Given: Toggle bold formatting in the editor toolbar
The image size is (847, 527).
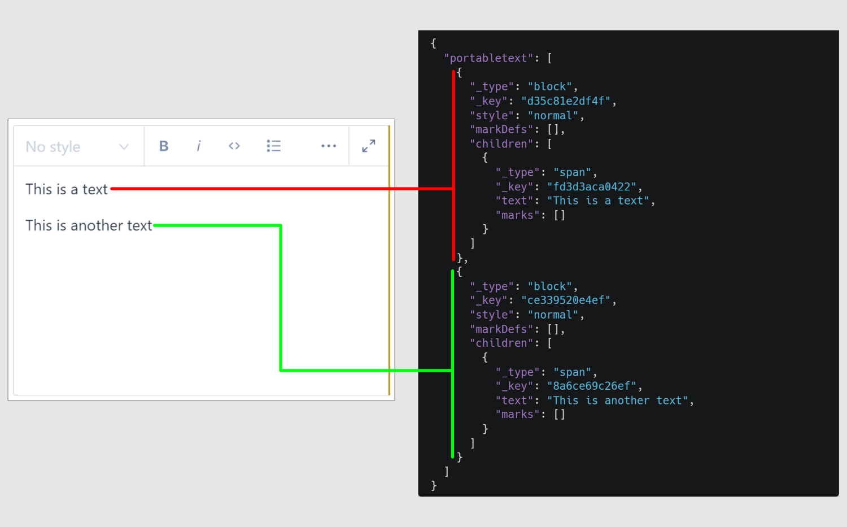Looking at the screenshot, I should (163, 146).
